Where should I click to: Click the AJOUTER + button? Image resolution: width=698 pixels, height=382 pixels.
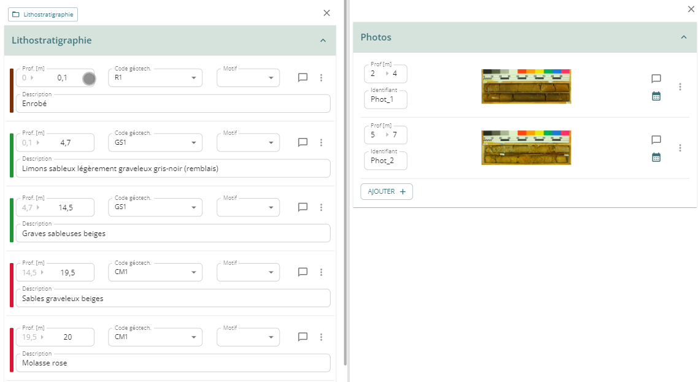(386, 191)
